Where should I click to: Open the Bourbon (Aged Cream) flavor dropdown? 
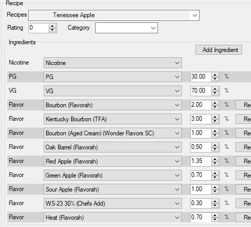(113, 133)
